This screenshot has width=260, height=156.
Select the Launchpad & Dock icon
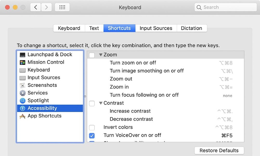pos(22,54)
